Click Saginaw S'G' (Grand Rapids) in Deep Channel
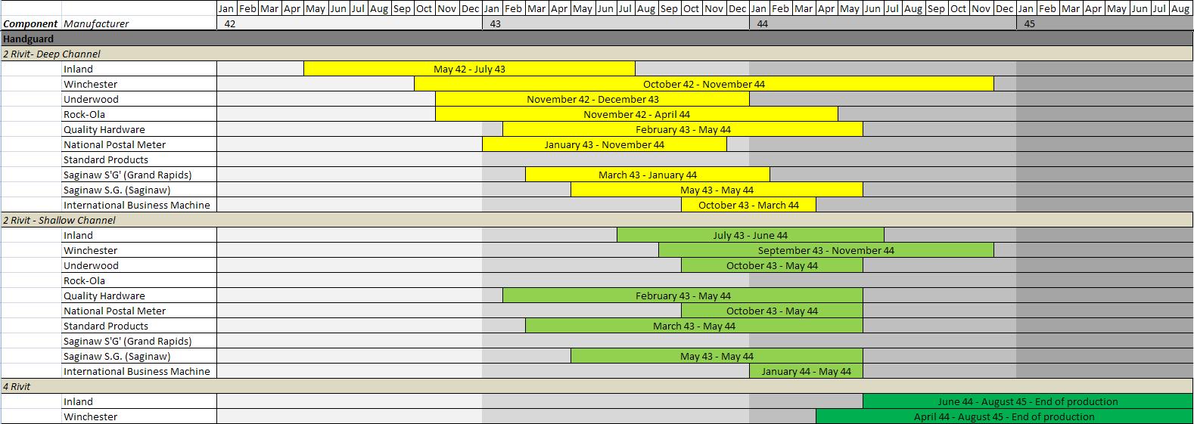Image resolution: width=1194 pixels, height=424 pixels. [139, 175]
